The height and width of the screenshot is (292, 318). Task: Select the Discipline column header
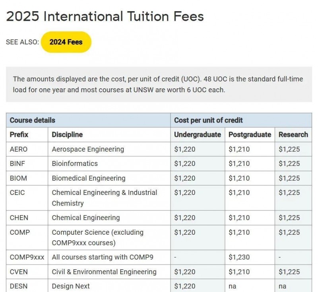click(67, 134)
